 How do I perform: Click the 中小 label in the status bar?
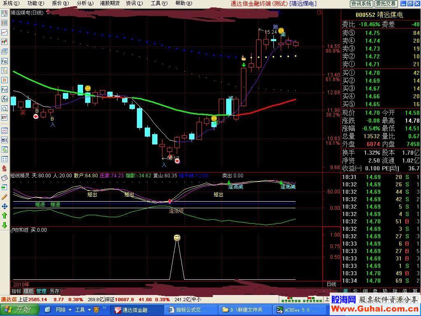[196, 300]
